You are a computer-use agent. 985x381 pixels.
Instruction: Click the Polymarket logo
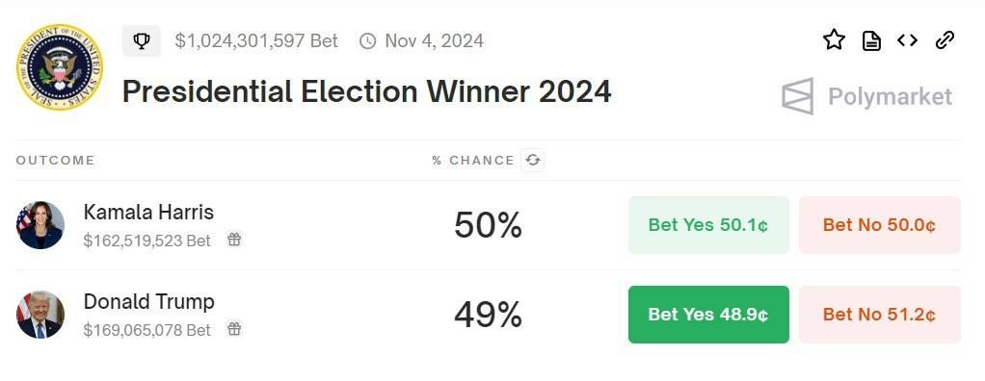click(x=866, y=96)
